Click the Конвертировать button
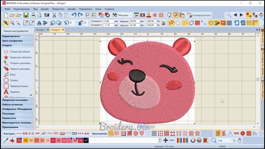The height and width of the screenshot is (149, 265). pos(200,15)
